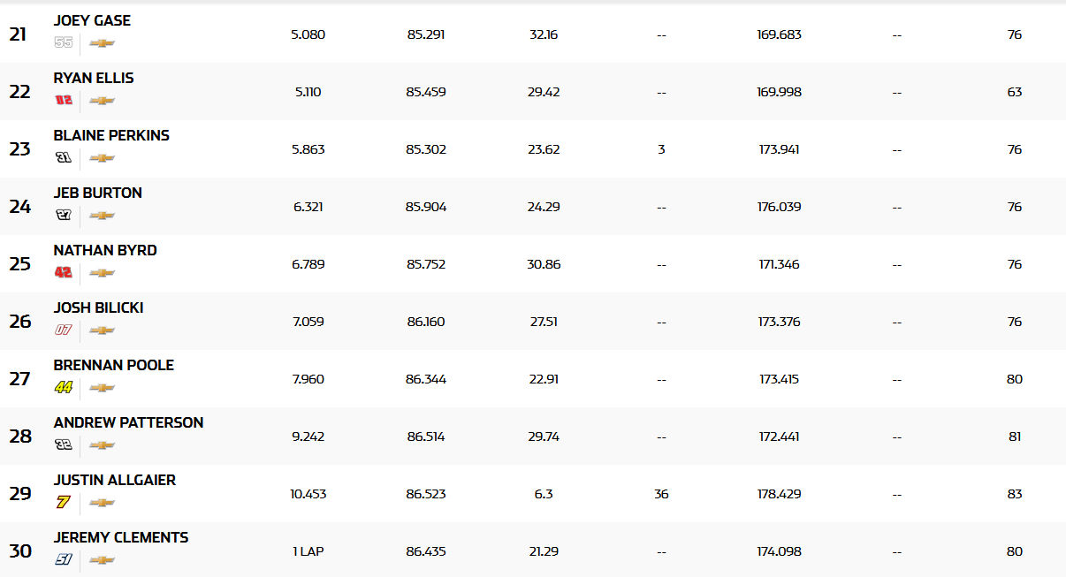Click Nathan Byrd's red 42 car number icon
Viewport: 1066px width, 577px height.
pyautogui.click(x=64, y=272)
